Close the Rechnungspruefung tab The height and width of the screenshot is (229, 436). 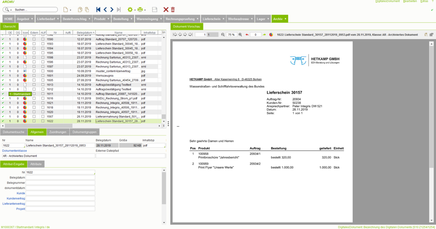pyautogui.click(x=198, y=19)
